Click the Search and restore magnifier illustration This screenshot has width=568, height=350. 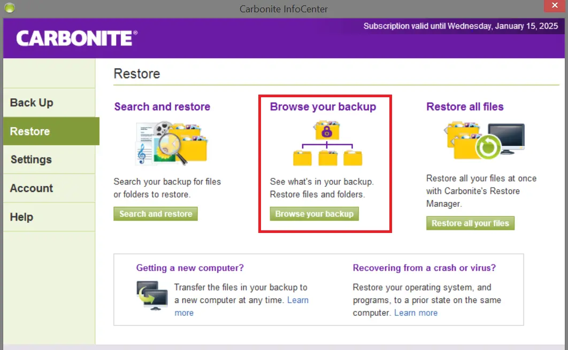(171, 143)
